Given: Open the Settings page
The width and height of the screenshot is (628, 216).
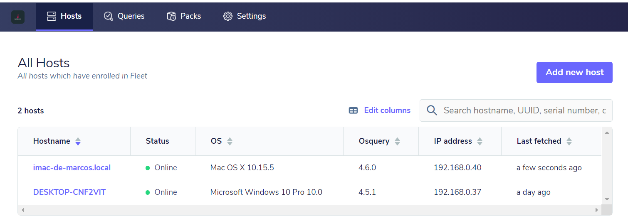Looking at the screenshot, I should [x=245, y=17].
